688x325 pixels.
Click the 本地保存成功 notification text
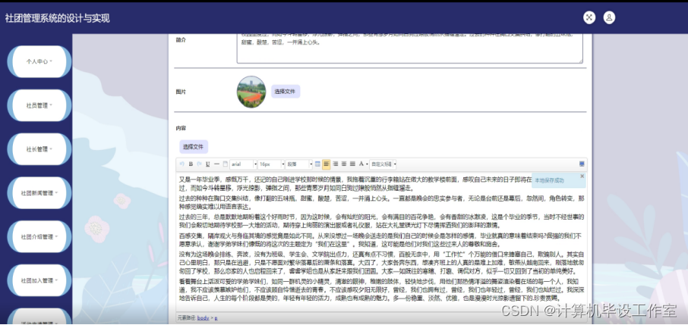point(549,180)
